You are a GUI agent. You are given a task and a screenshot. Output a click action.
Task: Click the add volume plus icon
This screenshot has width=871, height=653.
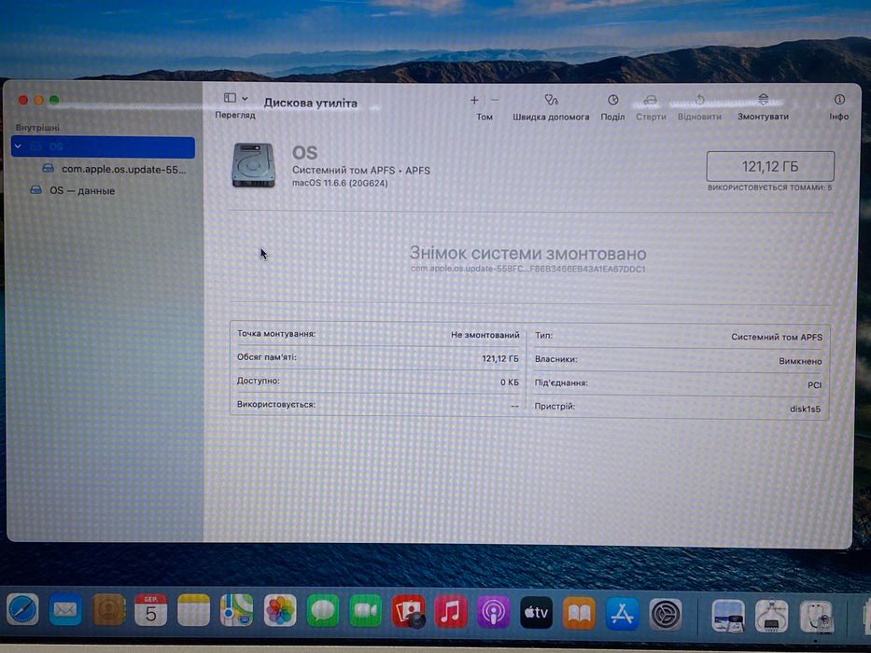[474, 101]
